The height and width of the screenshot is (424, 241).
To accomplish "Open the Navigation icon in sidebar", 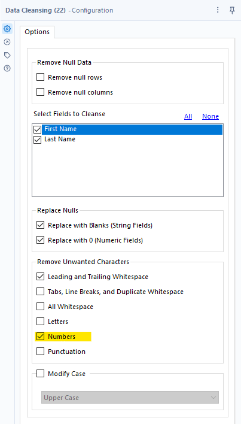I will (7, 42).
